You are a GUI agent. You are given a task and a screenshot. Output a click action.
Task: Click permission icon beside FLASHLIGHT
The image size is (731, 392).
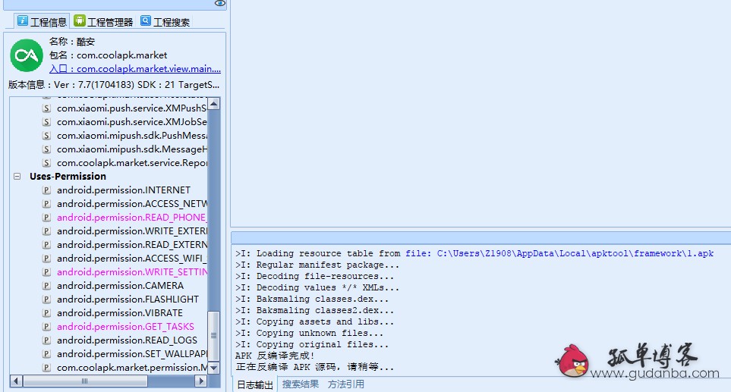[x=46, y=299]
